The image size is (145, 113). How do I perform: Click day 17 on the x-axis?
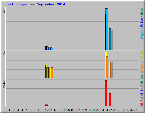[76, 110]
